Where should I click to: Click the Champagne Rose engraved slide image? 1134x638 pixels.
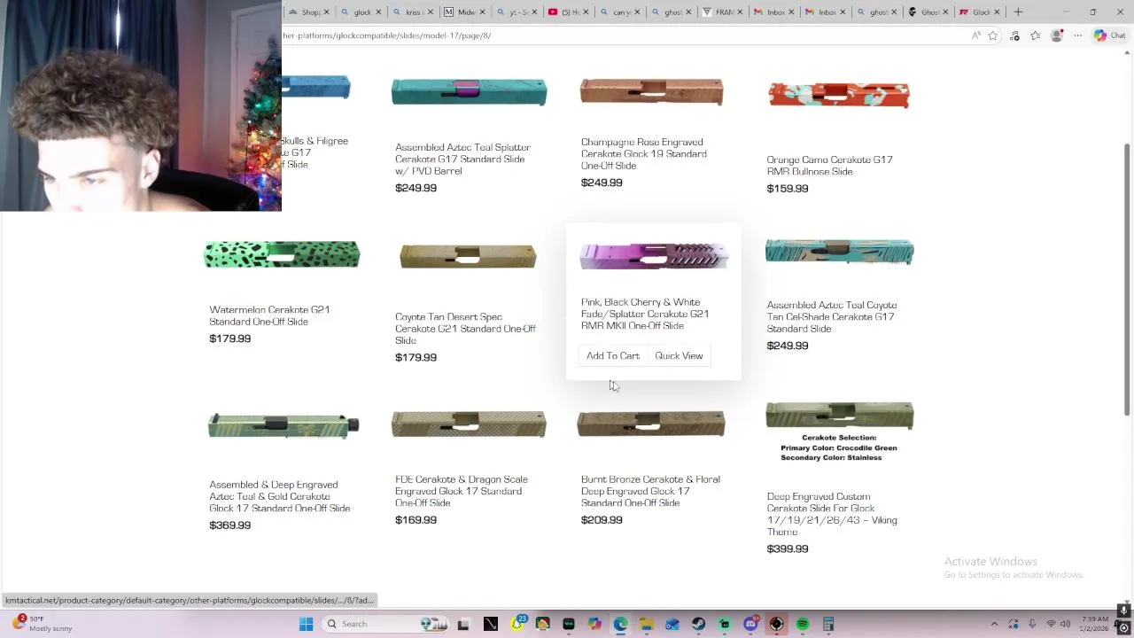click(651, 91)
